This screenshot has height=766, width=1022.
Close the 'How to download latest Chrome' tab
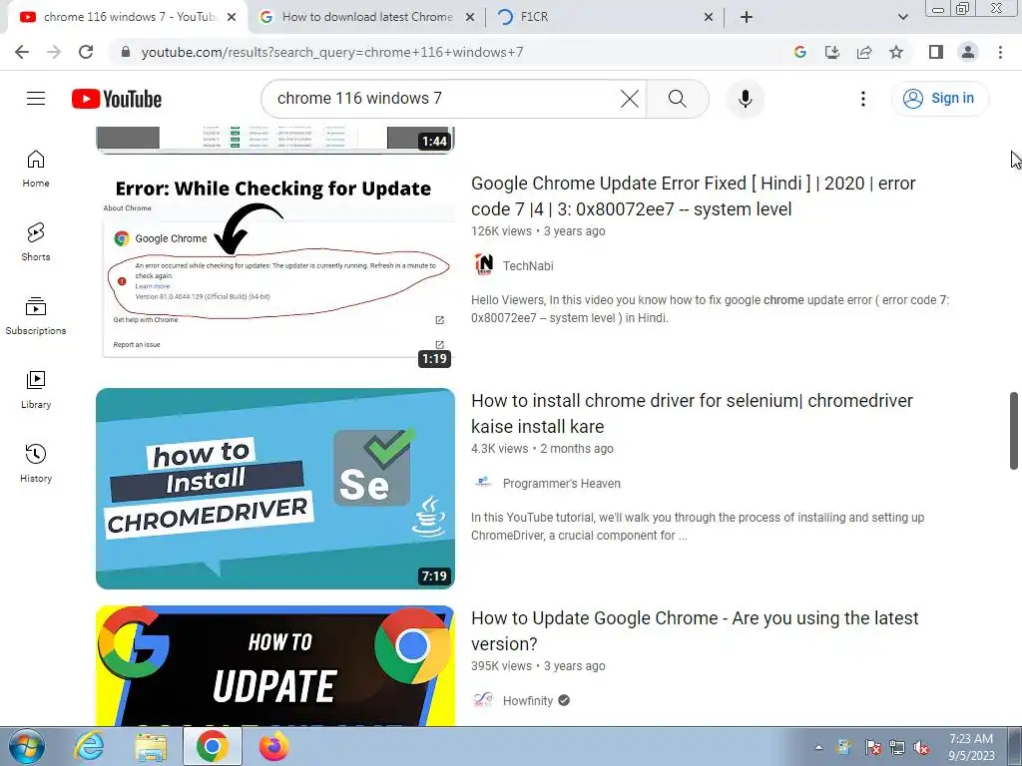point(469,17)
